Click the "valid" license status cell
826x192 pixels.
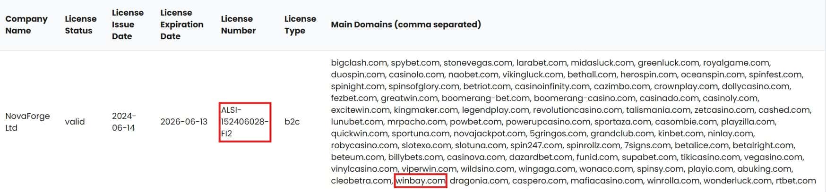coord(75,122)
